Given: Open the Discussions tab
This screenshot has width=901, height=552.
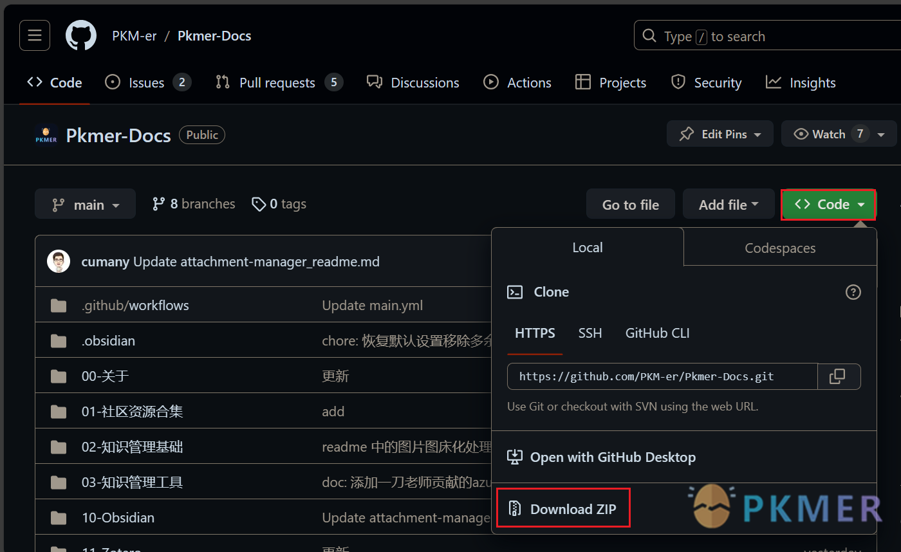Looking at the screenshot, I should [413, 82].
